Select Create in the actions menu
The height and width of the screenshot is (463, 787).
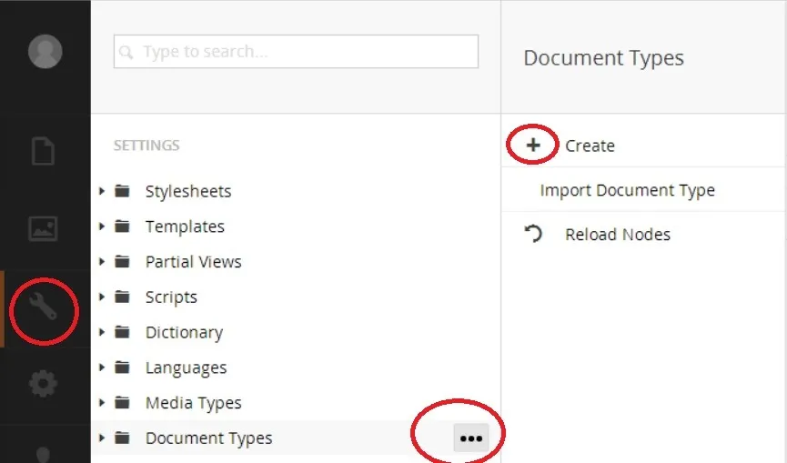coord(590,146)
